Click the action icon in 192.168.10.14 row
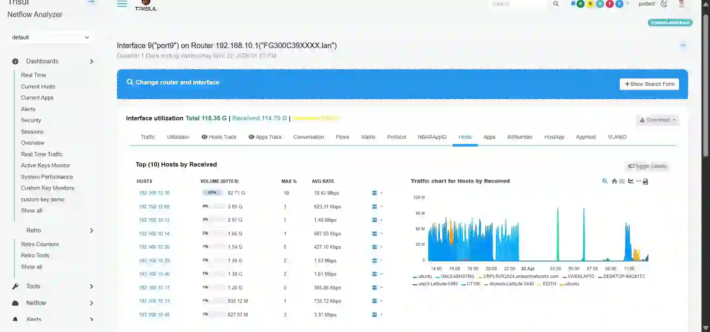Screen dimensions: 710x332 [375, 234]
